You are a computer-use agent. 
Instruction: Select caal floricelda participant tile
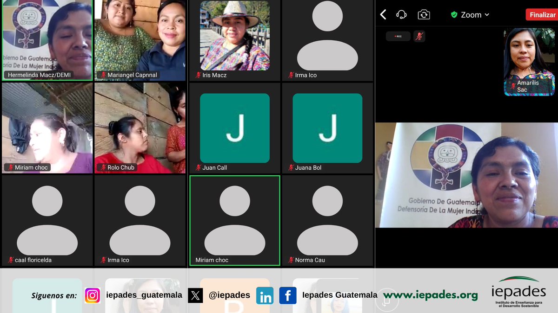click(47, 220)
